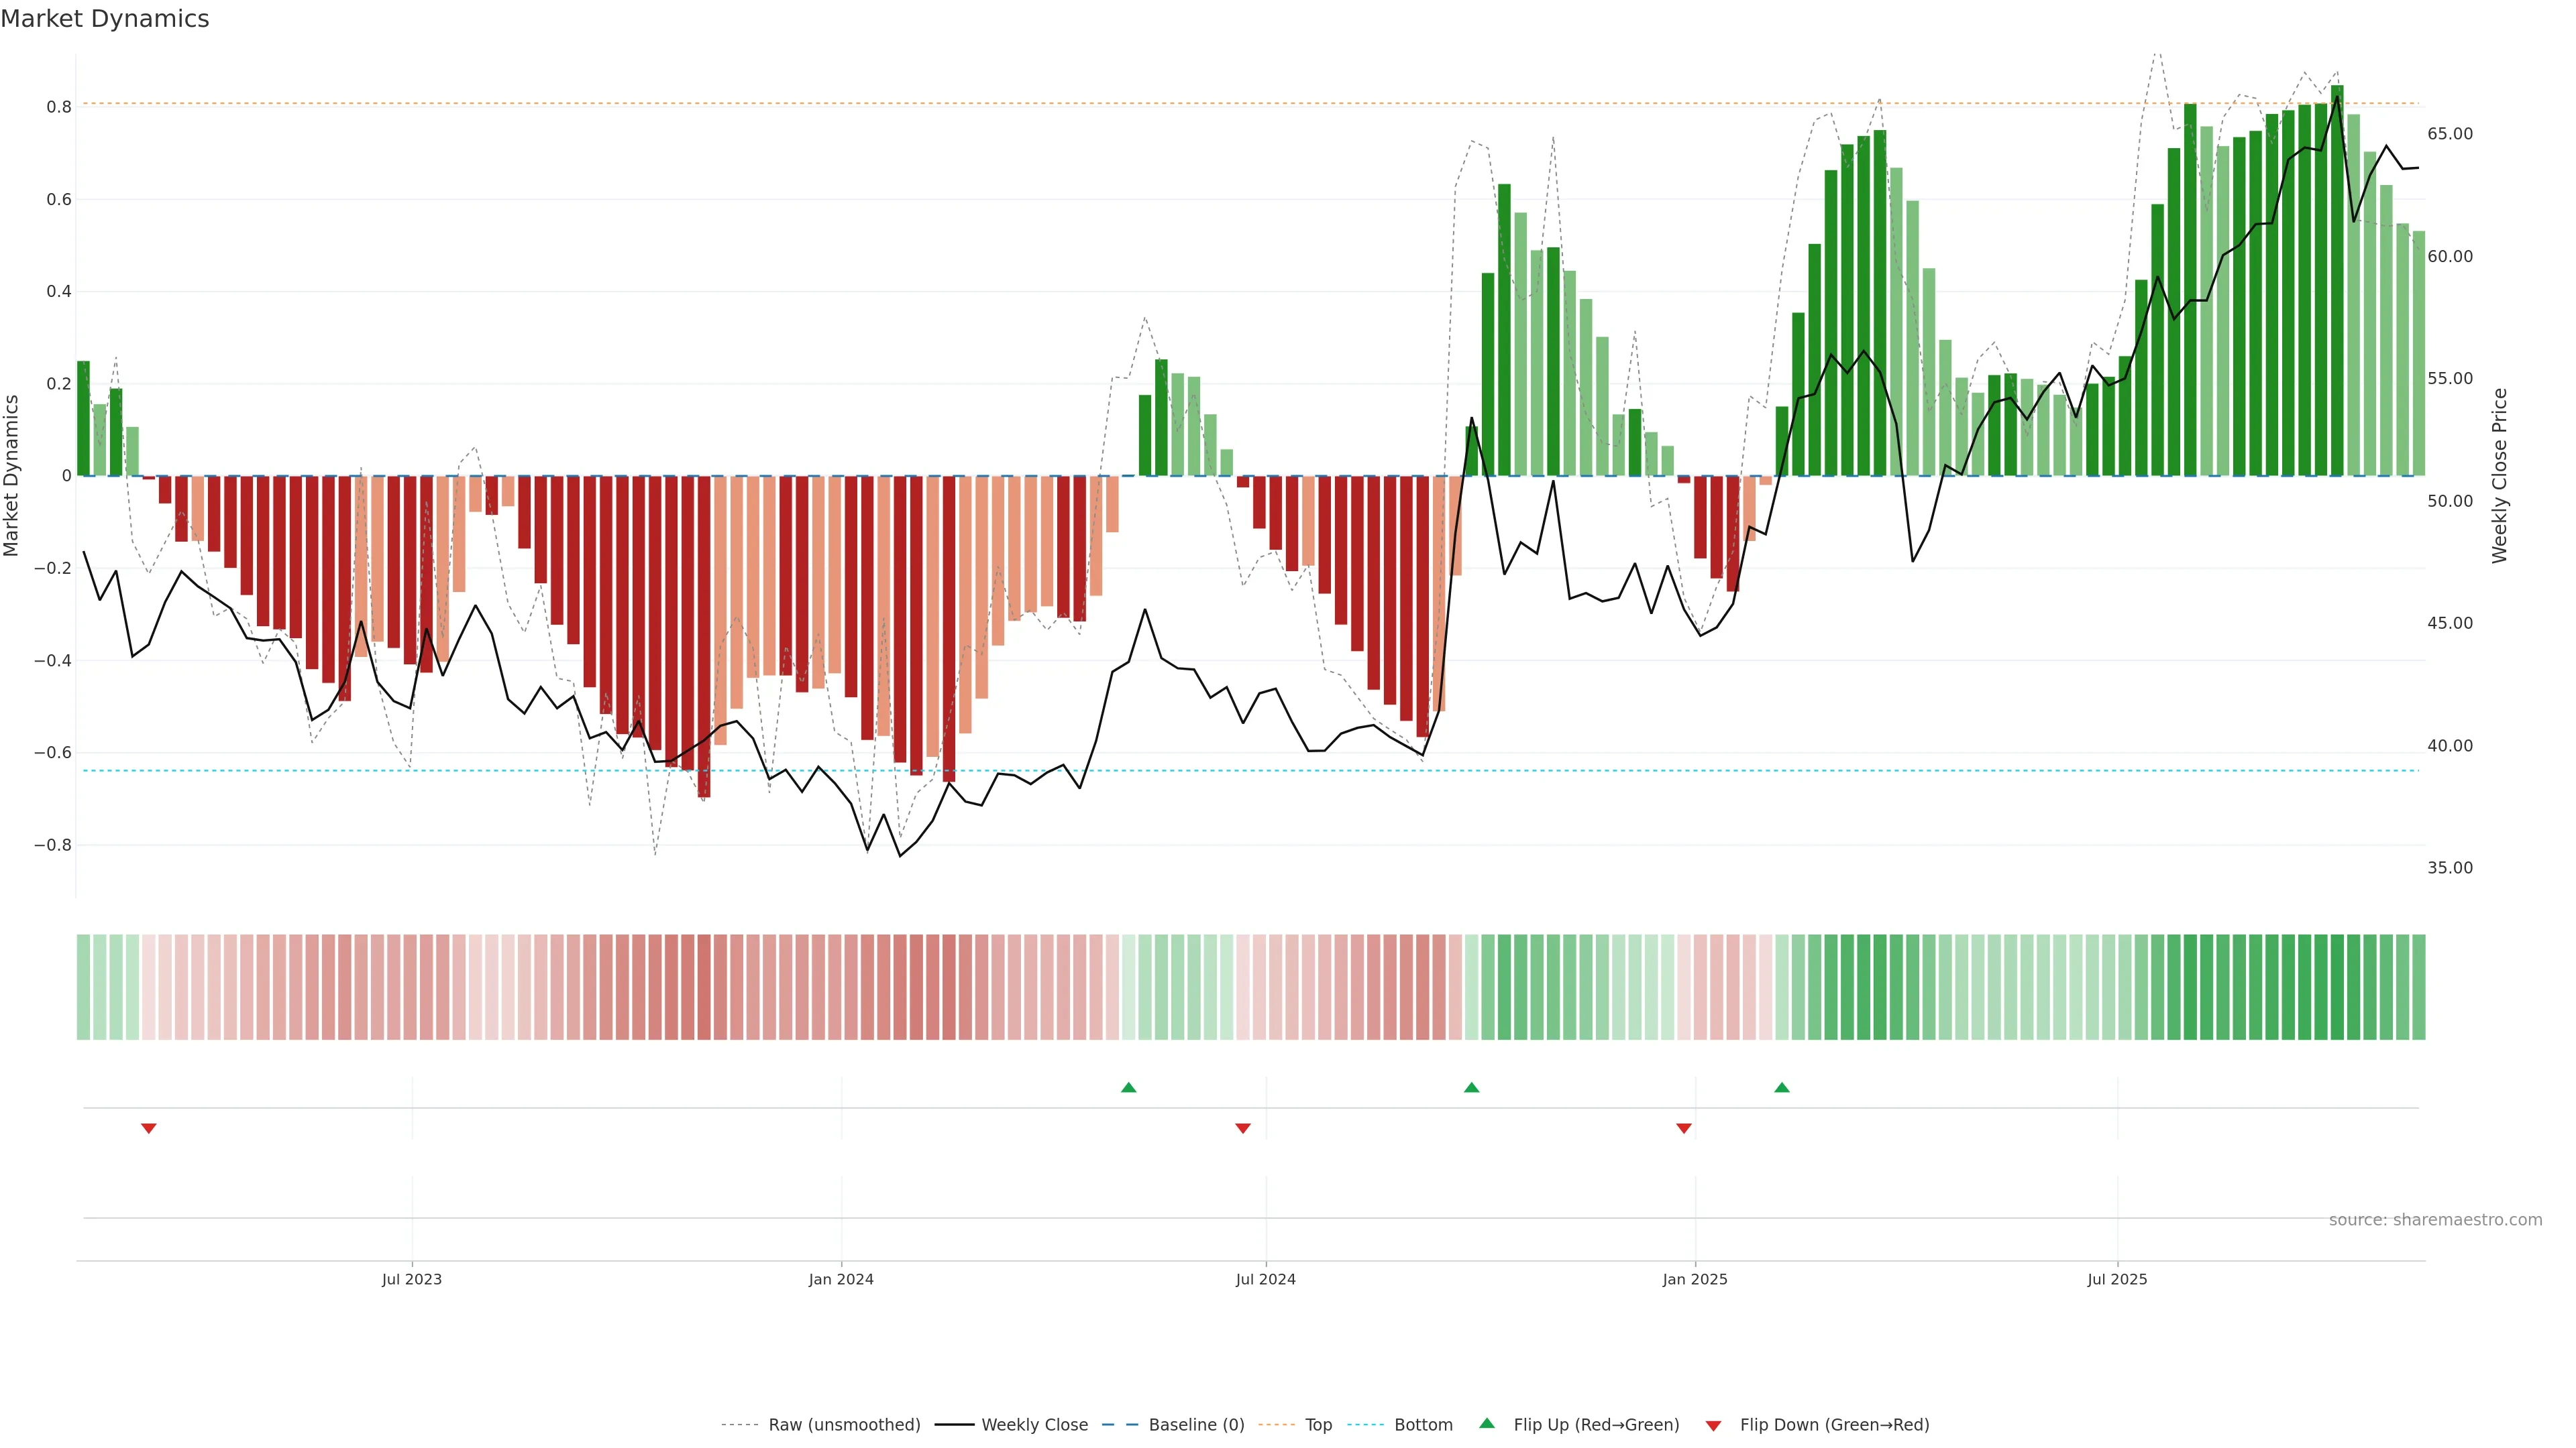The height and width of the screenshot is (1448, 2576).
Task: Click the Flip Up legend triangle icon
Action: coord(1487,1423)
